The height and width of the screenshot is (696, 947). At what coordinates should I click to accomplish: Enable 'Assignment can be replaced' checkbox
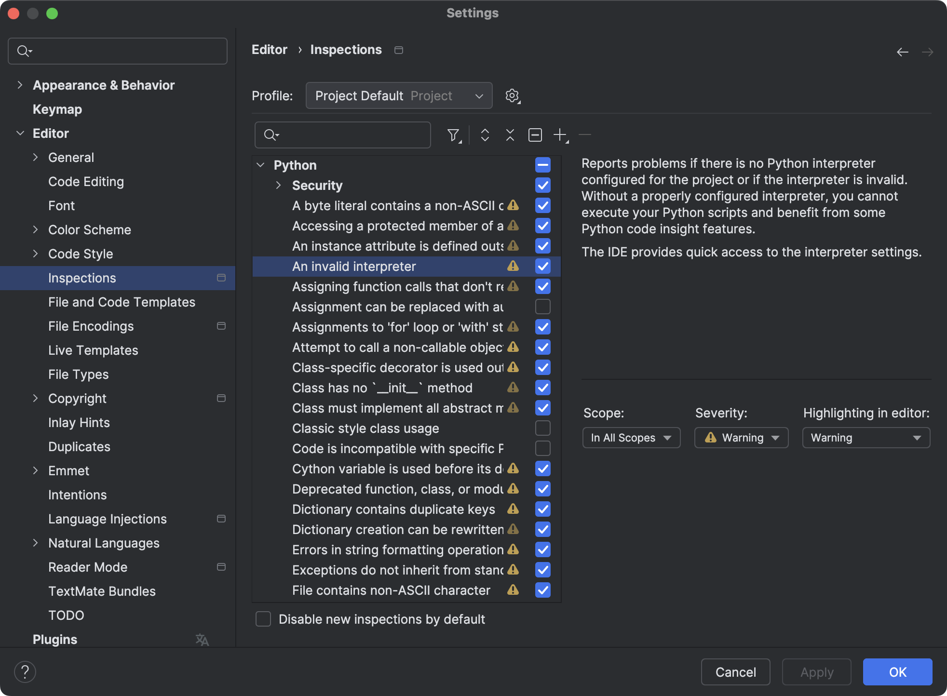pyautogui.click(x=543, y=307)
